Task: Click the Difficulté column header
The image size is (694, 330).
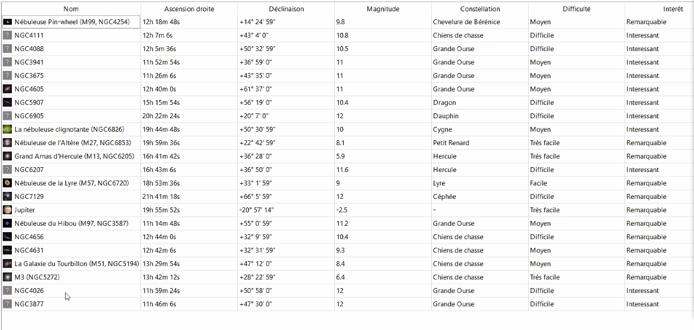Action: coord(576,9)
